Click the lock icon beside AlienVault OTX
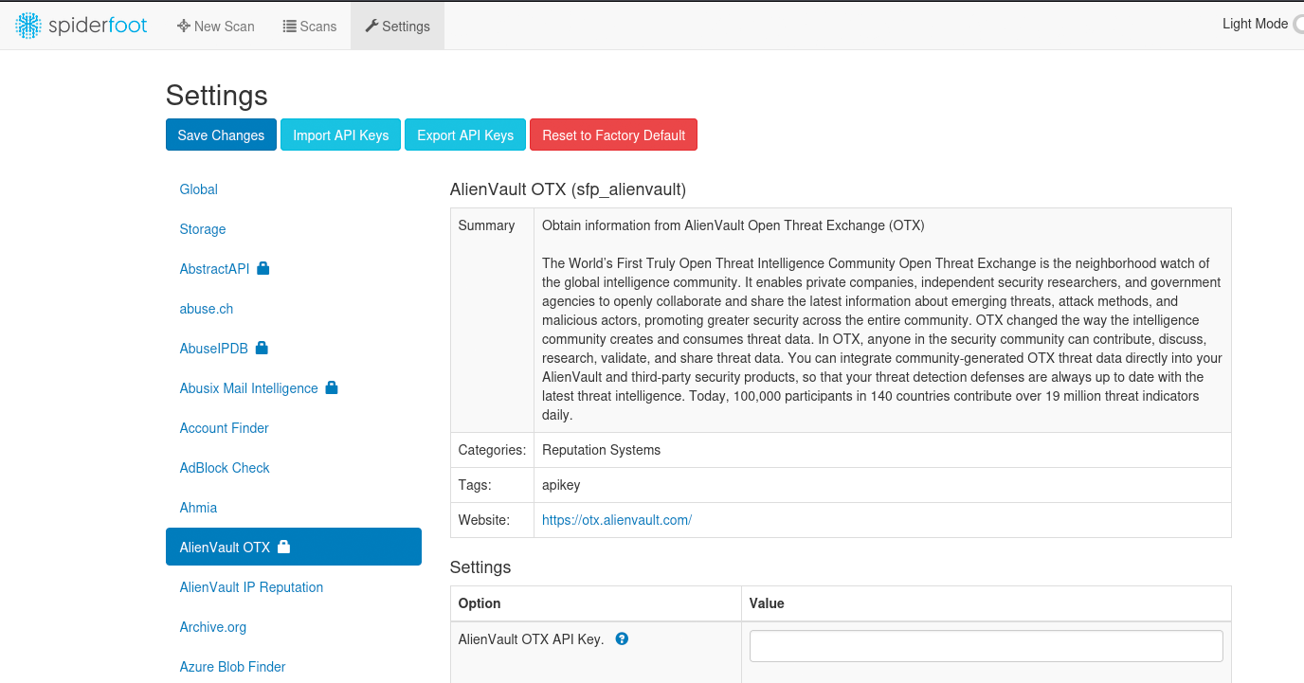The width and height of the screenshot is (1304, 683). [x=283, y=547]
